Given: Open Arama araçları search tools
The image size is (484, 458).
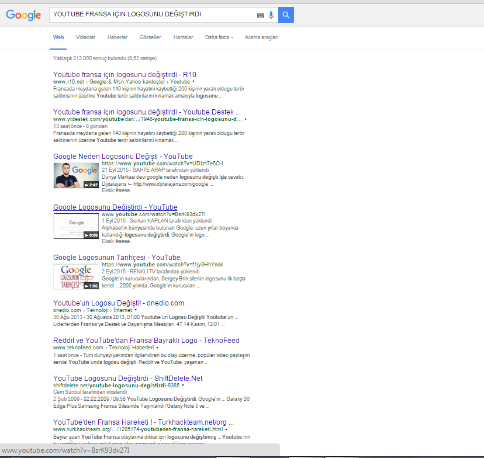Looking at the screenshot, I should (261, 37).
